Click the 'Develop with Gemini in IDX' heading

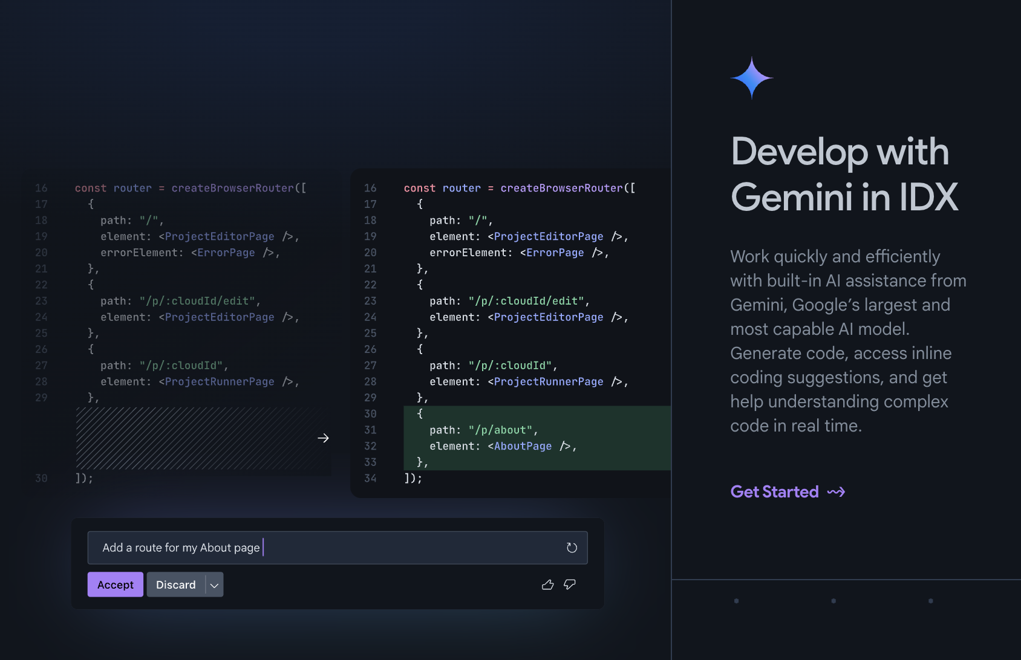(x=844, y=174)
